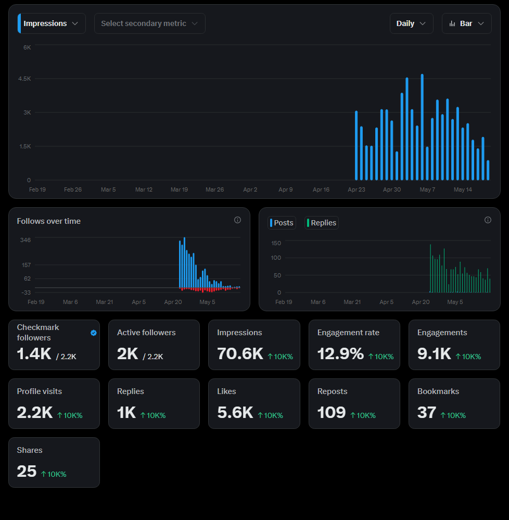The height and width of the screenshot is (520, 509).
Task: Select the Engagement rate 12.9% card
Action: tap(354, 345)
